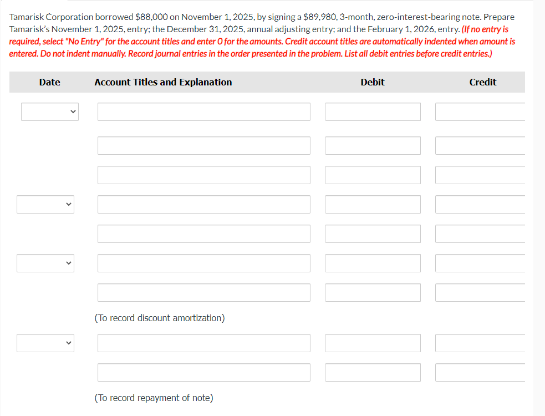Click the sixth row Credit amount field
This screenshot has height=416, width=545.
tap(480, 263)
